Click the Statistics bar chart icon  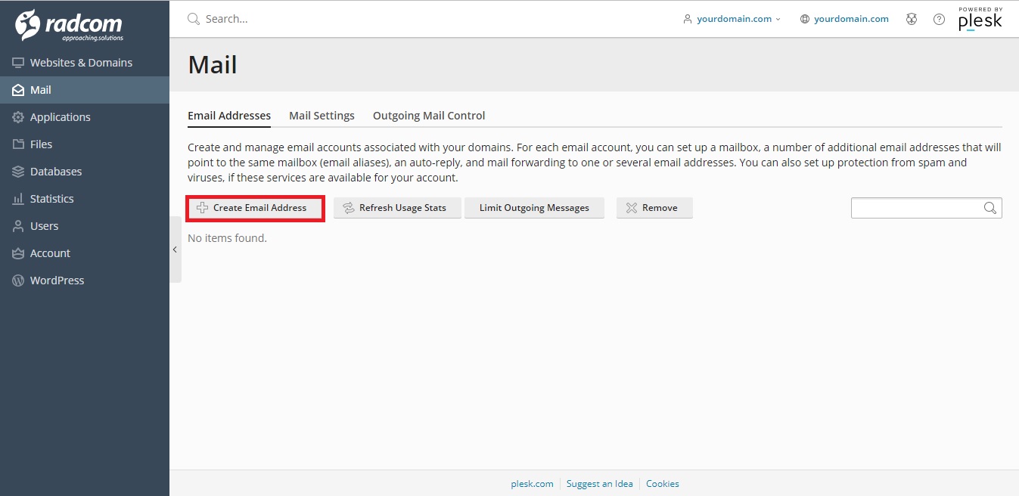[18, 199]
